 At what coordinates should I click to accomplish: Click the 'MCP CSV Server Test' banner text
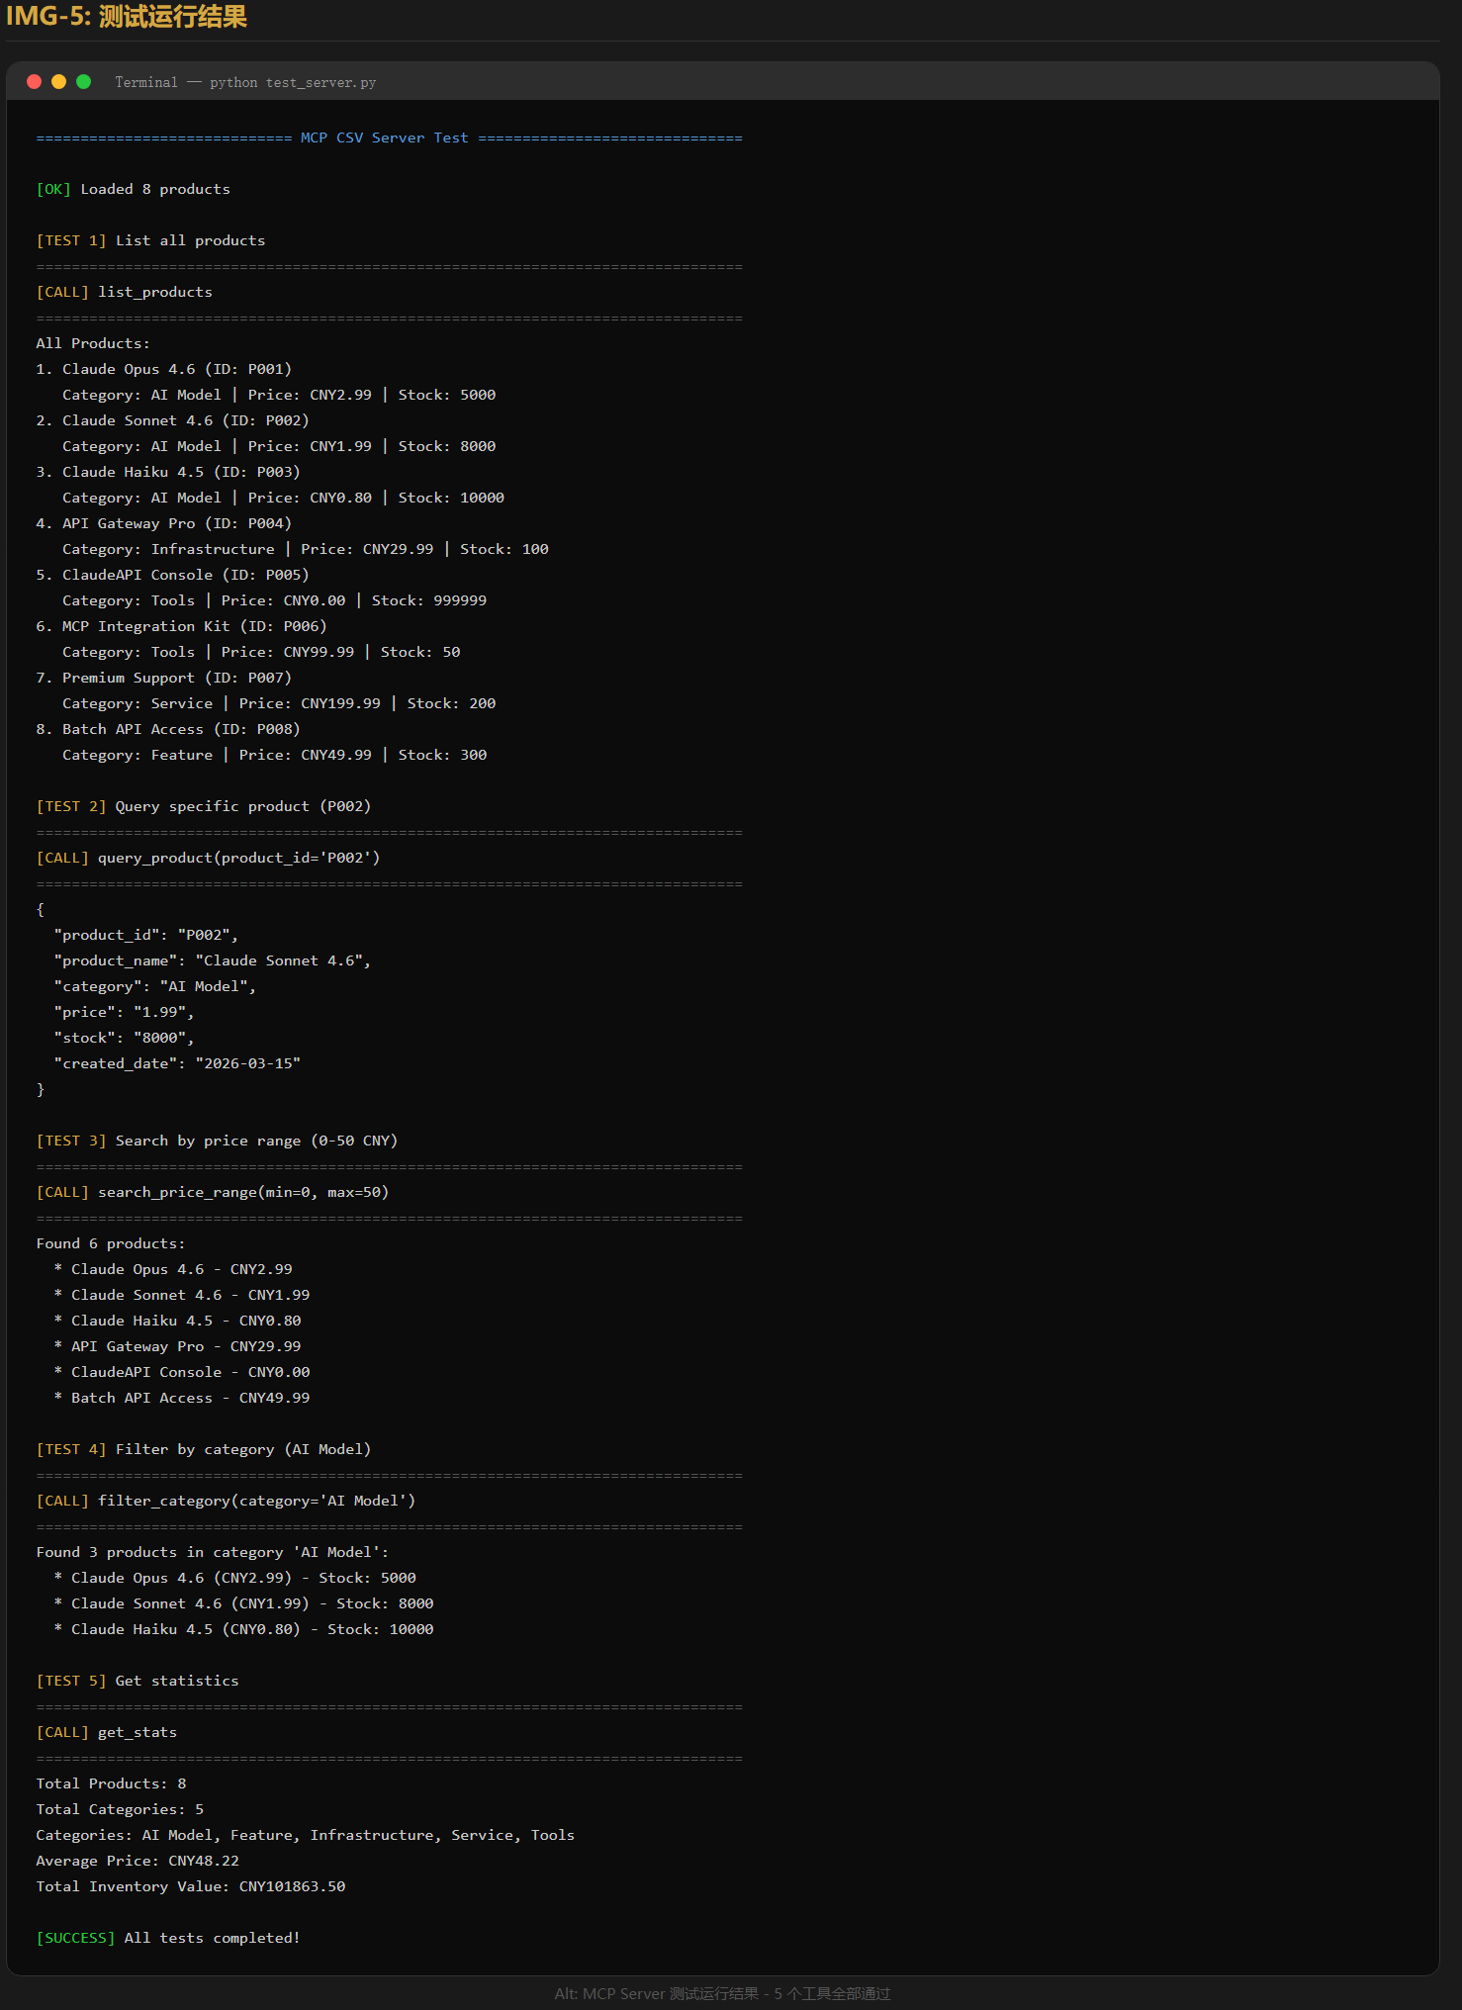384,138
